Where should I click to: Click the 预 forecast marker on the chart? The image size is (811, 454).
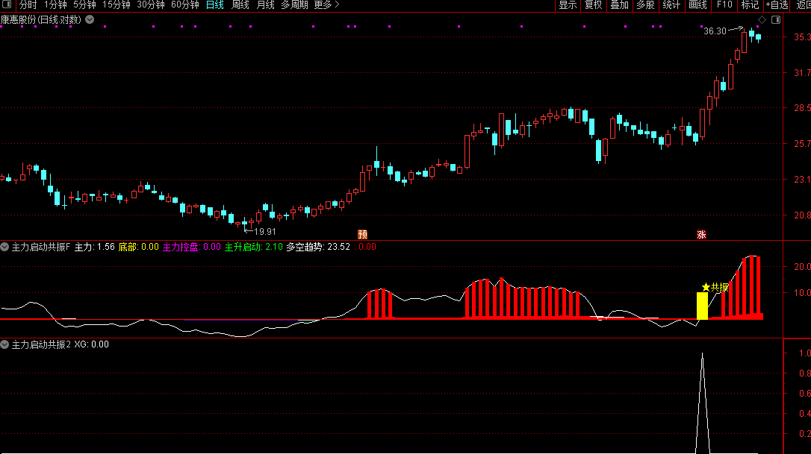[x=363, y=235]
